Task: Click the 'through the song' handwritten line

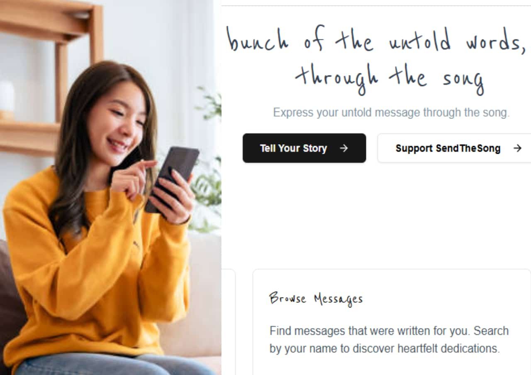Action: click(x=390, y=79)
